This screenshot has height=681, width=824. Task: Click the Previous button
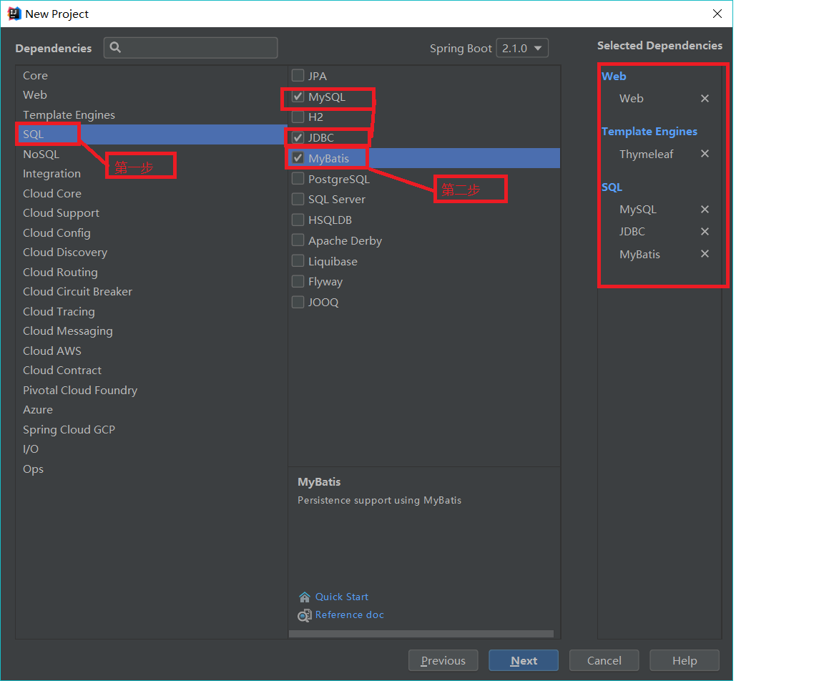(x=443, y=660)
